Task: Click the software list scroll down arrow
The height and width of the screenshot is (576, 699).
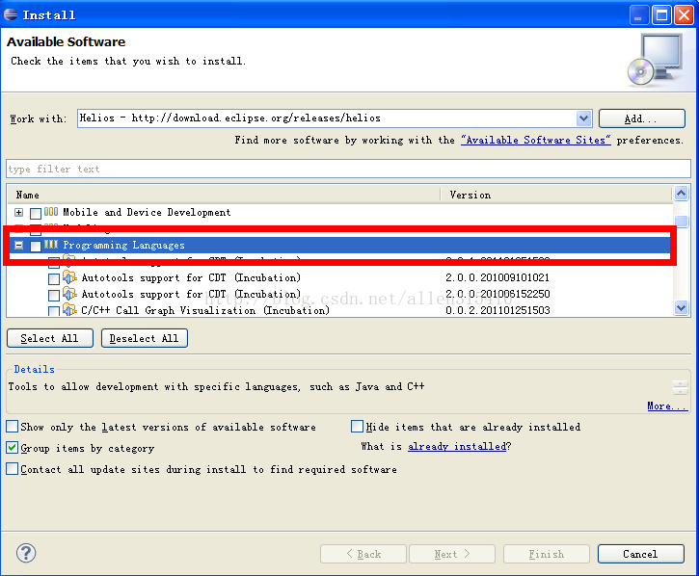Action: (x=681, y=307)
